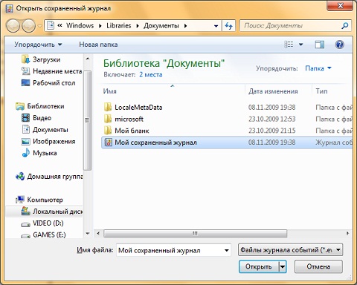Click the Back navigation arrow button

tap(13, 26)
